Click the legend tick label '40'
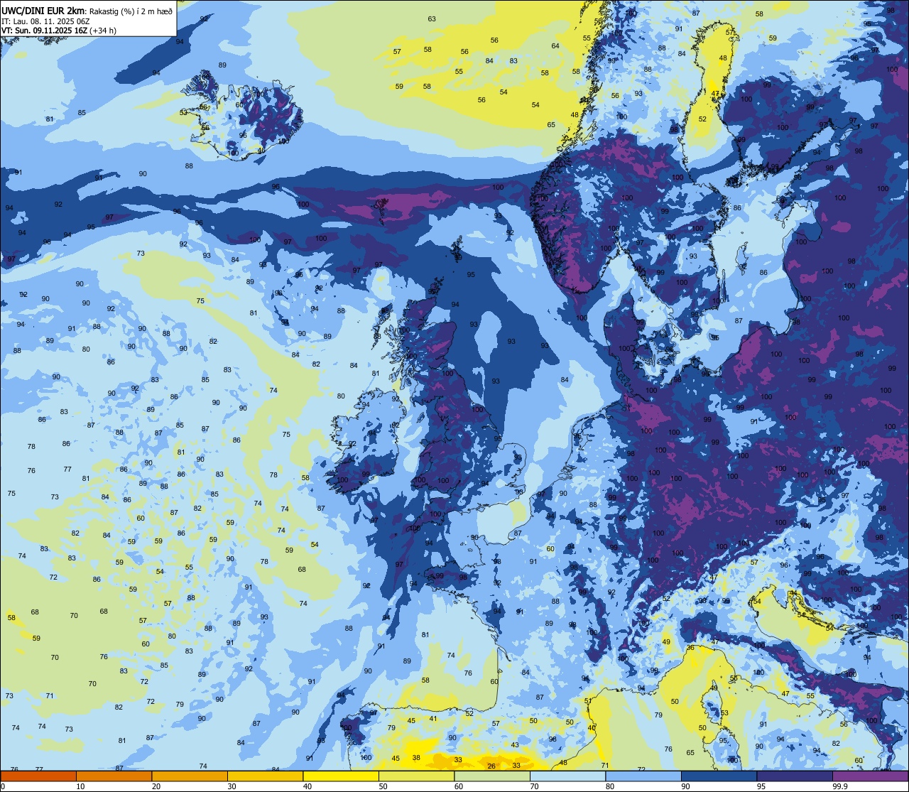The image size is (909, 792). 307,786
